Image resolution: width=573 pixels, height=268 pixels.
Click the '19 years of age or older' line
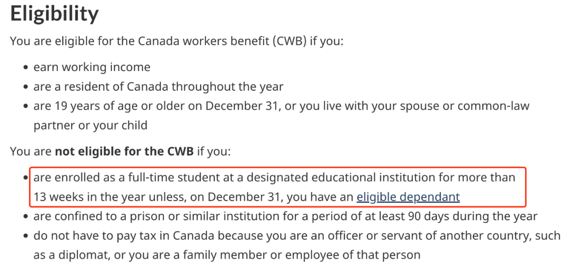[x=281, y=106]
